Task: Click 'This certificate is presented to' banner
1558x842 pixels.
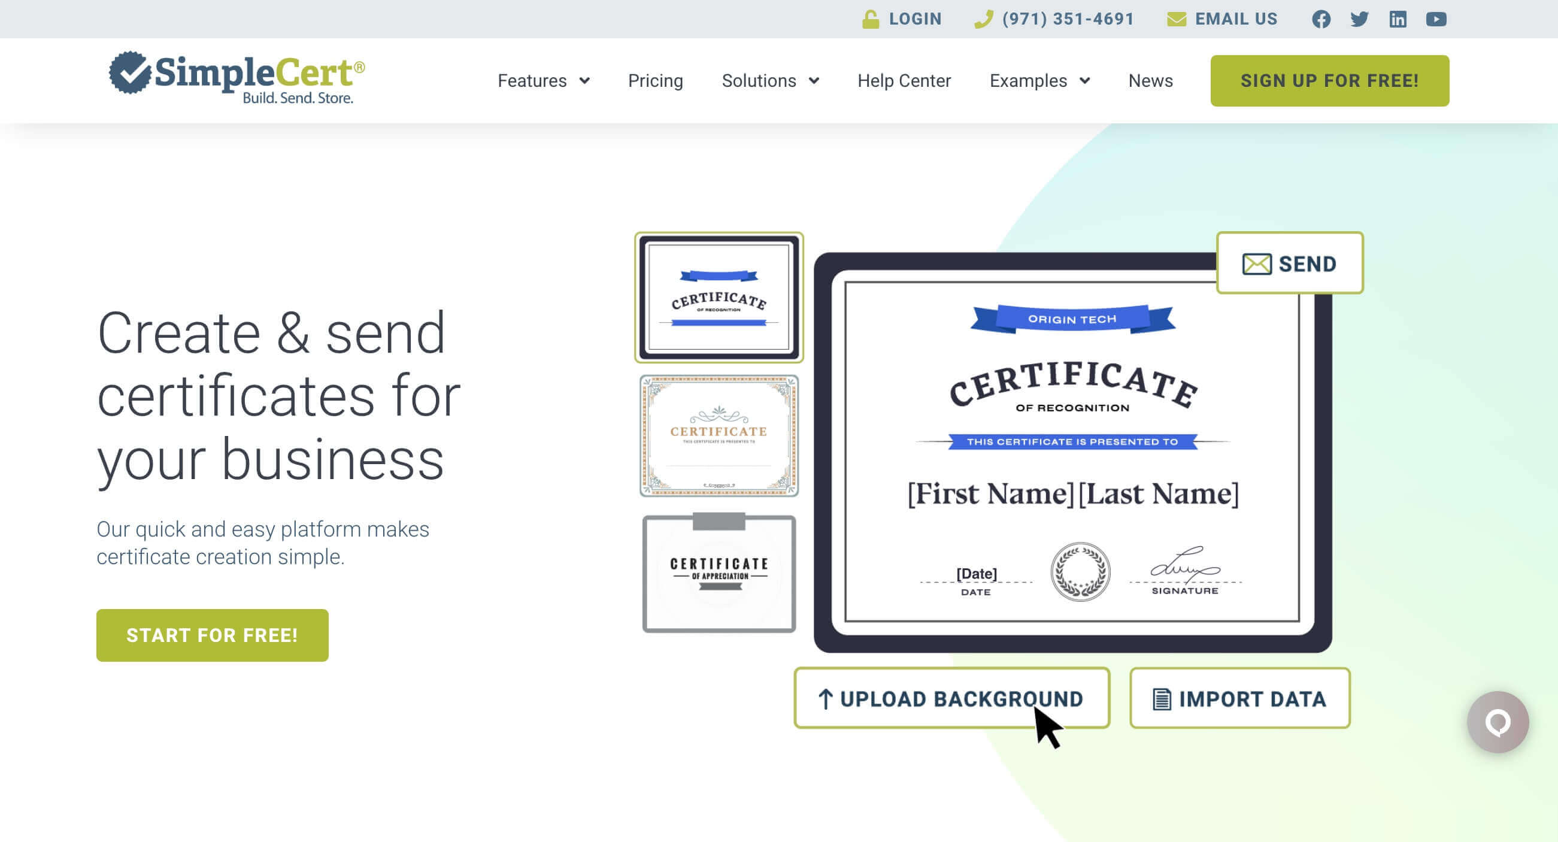Action: (1072, 441)
